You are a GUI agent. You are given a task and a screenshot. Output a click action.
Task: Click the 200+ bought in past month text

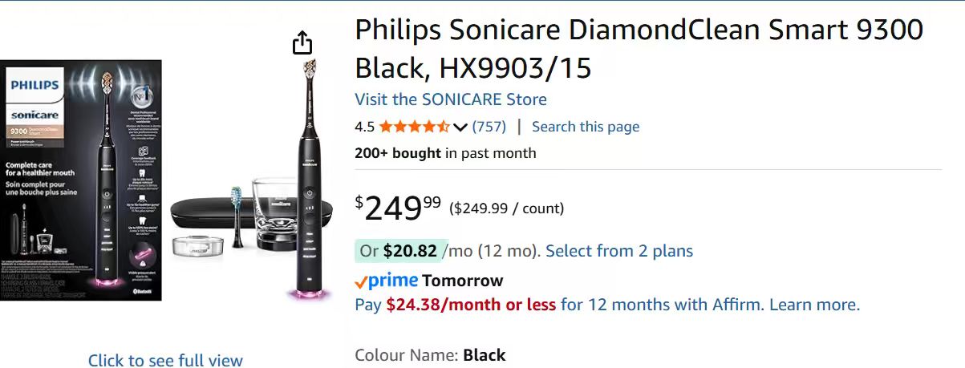pyautogui.click(x=445, y=153)
